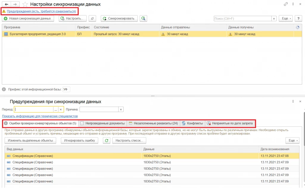
Task: Open period picker with the ellipsis button
Action: click(56, 110)
